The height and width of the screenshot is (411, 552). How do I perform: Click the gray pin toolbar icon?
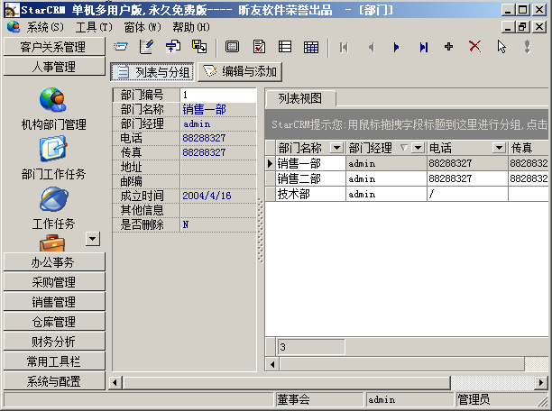[x=527, y=47]
